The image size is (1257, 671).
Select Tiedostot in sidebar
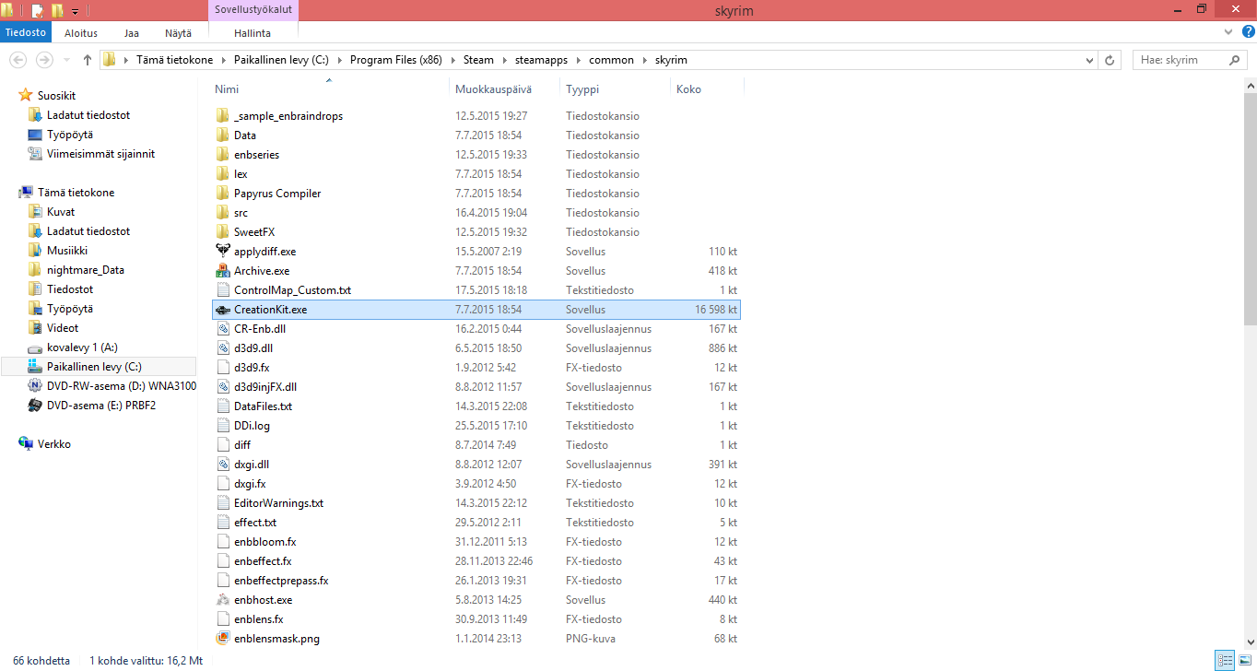coord(70,289)
